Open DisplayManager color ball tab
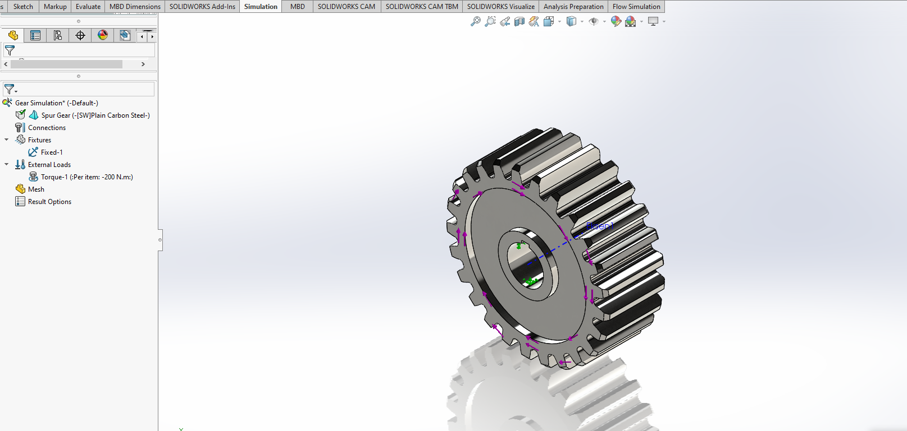Image resolution: width=907 pixels, height=431 pixels. pyautogui.click(x=103, y=35)
